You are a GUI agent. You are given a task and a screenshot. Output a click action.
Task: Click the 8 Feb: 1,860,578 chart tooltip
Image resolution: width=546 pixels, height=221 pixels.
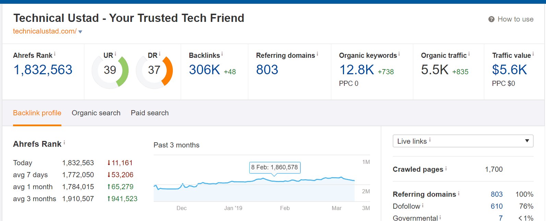tap(275, 167)
